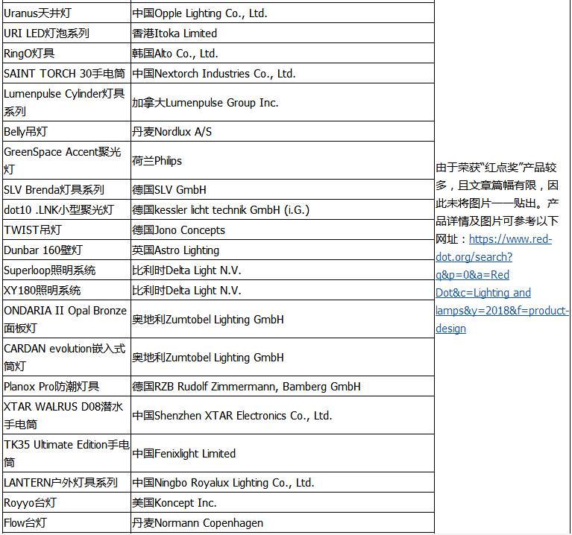This screenshot has height=535, width=572.
Task: Click '中国Nextorch Industries Co., Ltd.' cell
Action: tap(283, 73)
